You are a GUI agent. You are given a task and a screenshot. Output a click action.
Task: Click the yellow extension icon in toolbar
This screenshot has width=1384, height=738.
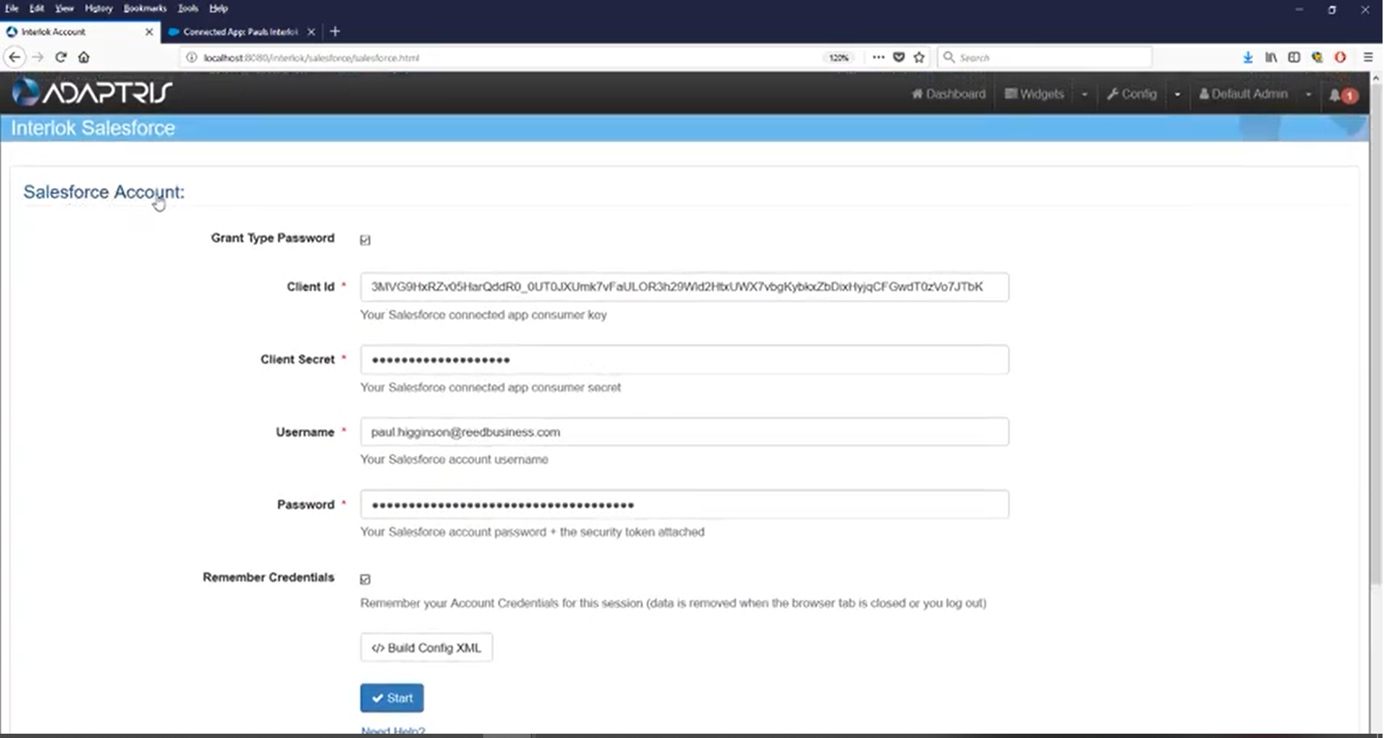click(1317, 58)
